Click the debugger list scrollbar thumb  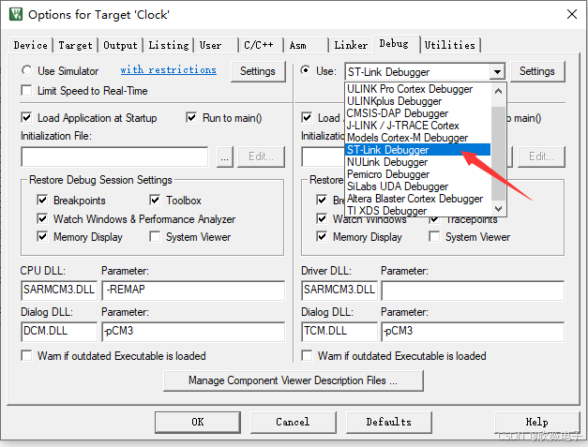click(498, 154)
